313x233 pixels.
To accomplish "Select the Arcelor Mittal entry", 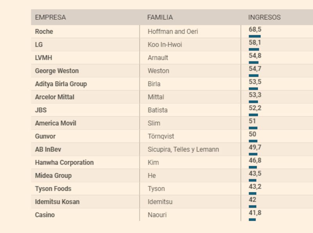I will click(x=55, y=97).
